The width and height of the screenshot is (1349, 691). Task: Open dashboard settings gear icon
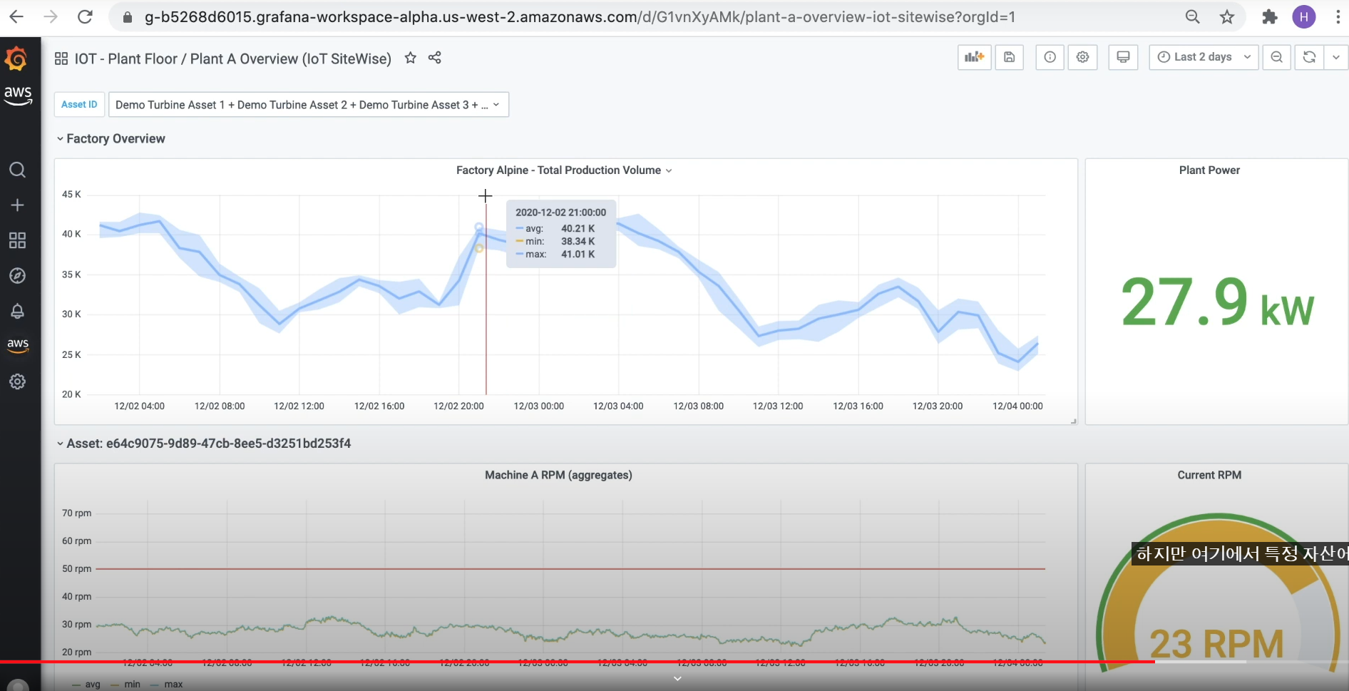[x=1082, y=57]
